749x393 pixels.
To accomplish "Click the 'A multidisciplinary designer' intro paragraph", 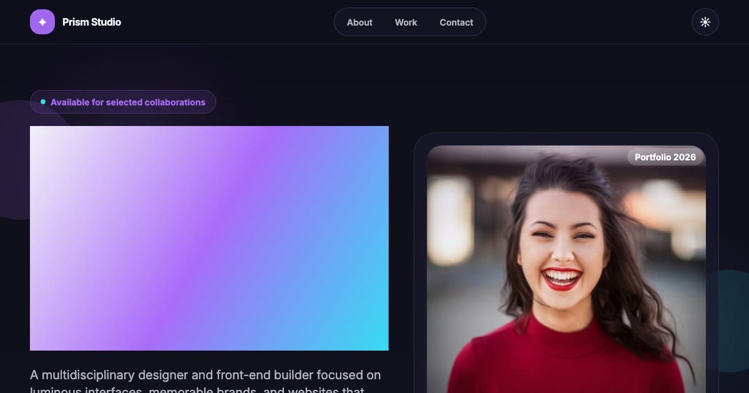I will pyautogui.click(x=205, y=381).
